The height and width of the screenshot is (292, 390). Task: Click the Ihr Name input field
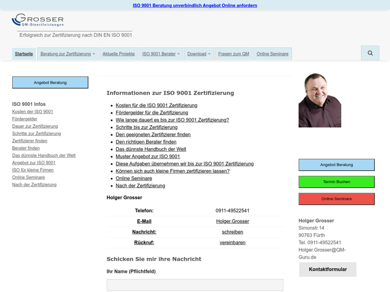tap(194, 285)
